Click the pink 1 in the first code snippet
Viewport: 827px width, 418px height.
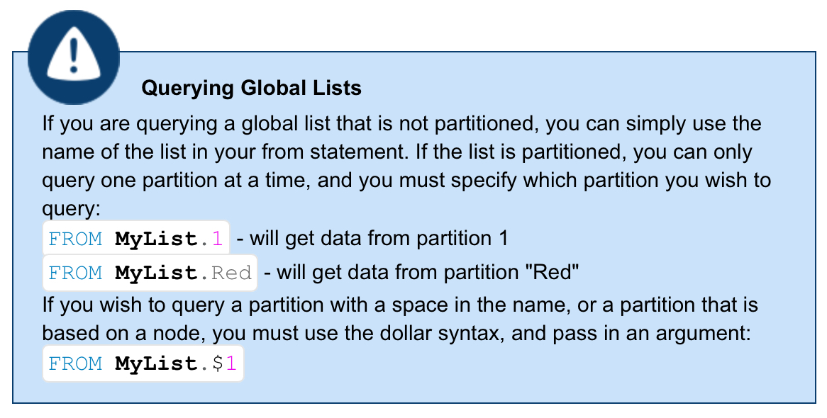pyautogui.click(x=218, y=239)
